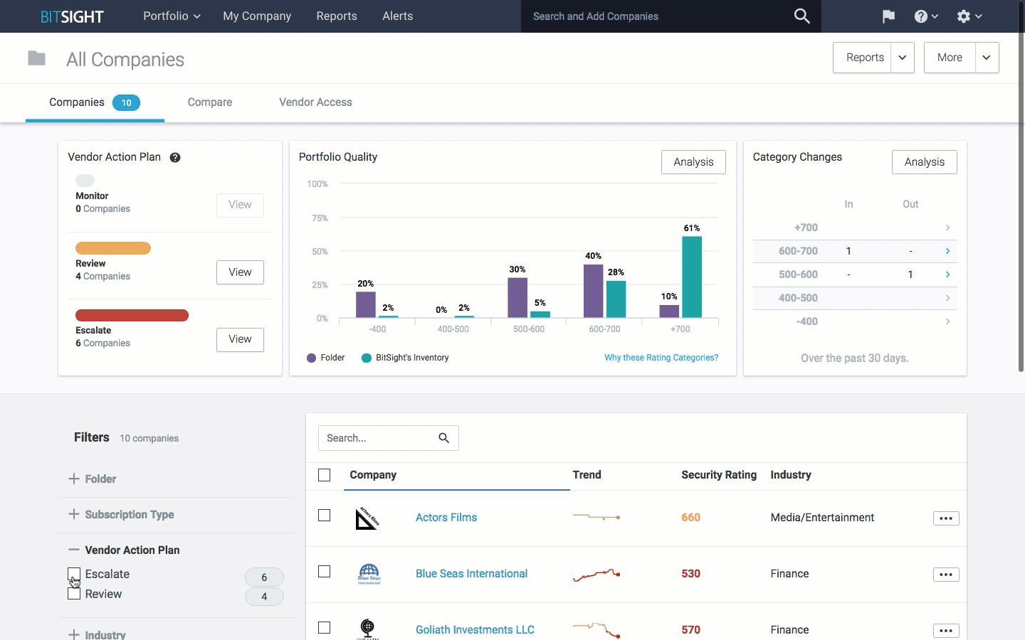Click the settings gear icon
Viewport: 1025px width, 640px height.
pyautogui.click(x=964, y=16)
